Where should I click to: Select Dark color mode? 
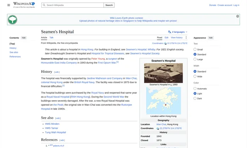195,98
